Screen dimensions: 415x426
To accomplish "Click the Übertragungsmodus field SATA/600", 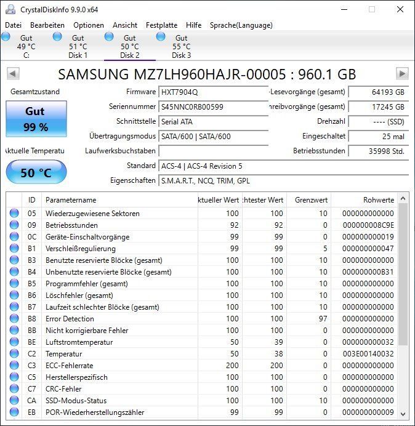I will coord(213,136).
